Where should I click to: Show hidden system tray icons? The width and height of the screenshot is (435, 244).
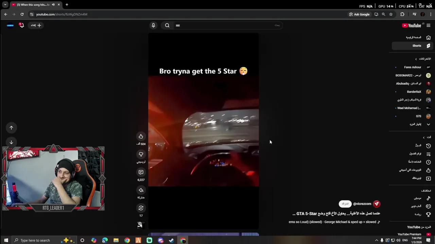coord(376,240)
